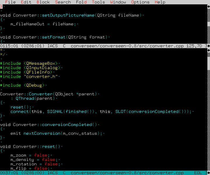
Task: Click the EOL indicator in lower status line
Action: click(198, 173)
